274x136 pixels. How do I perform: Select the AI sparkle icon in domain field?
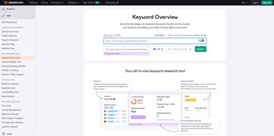[107, 49]
